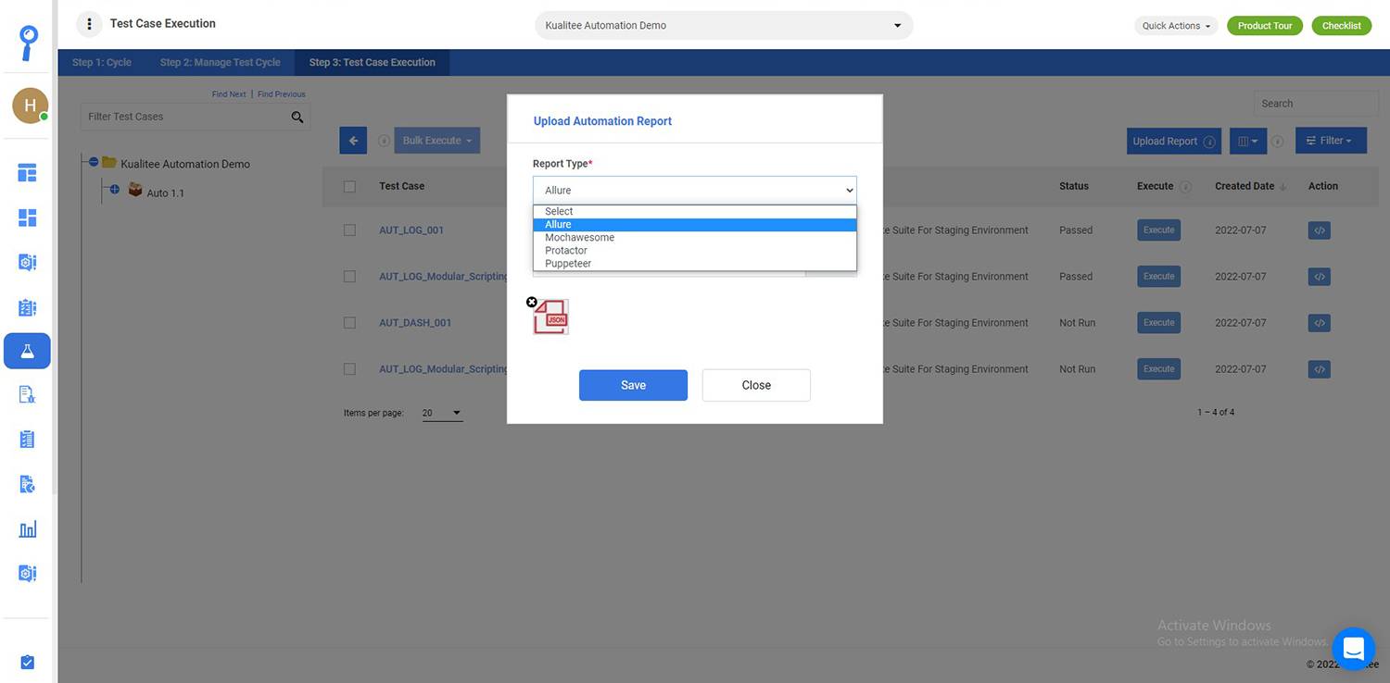
Task: Open the code icon action for AUT_LOG_001
Action: [x=1320, y=230]
